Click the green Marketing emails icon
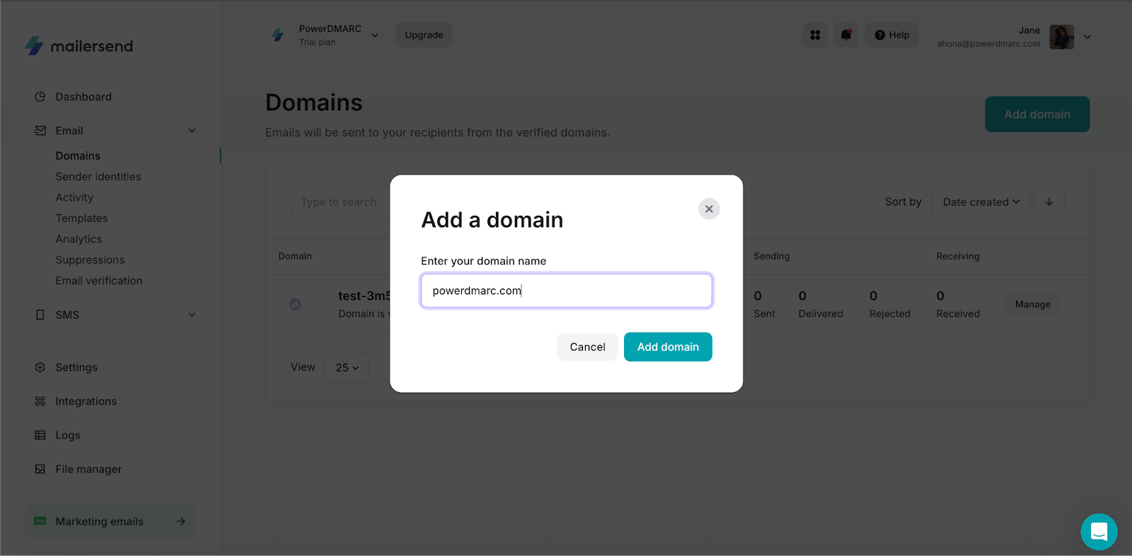Screen dimensions: 1132x556 point(40,521)
